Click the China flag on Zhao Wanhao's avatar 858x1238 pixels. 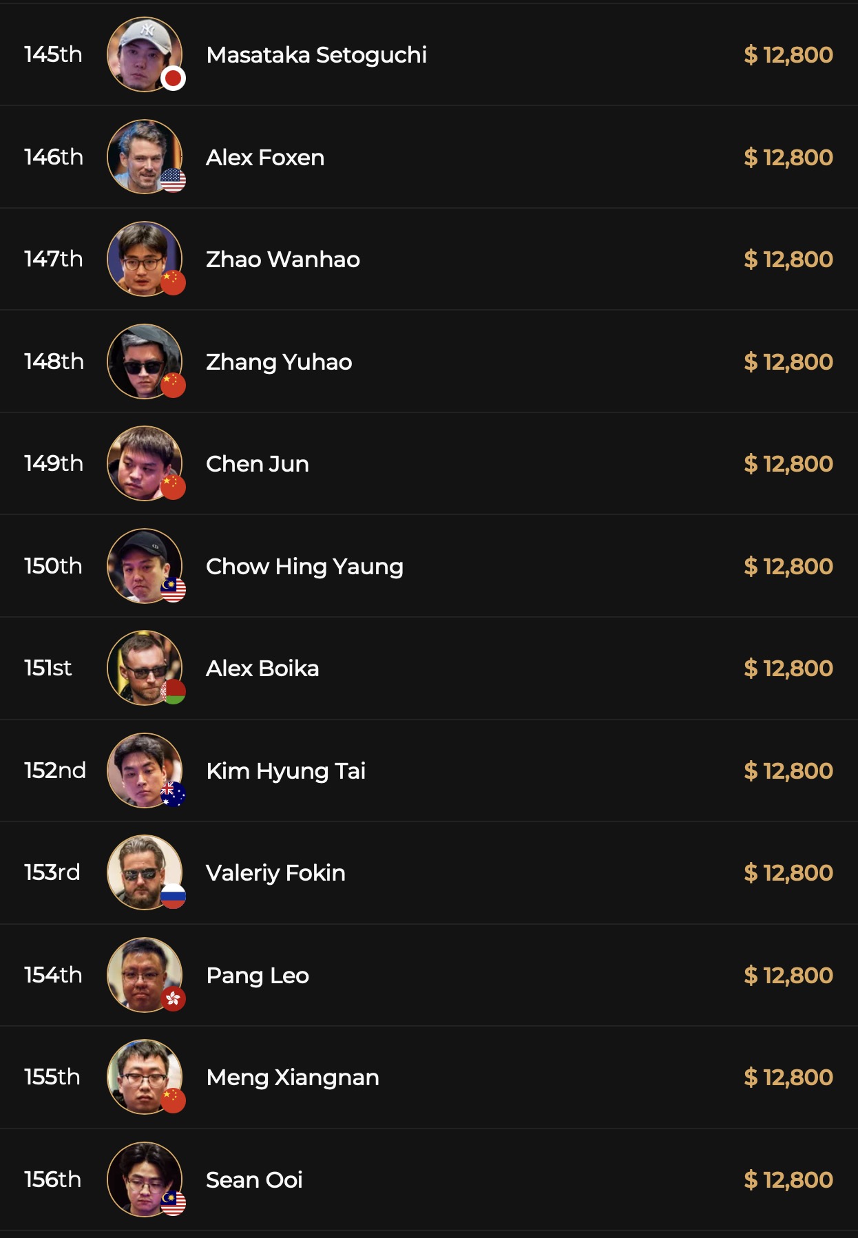click(x=174, y=283)
